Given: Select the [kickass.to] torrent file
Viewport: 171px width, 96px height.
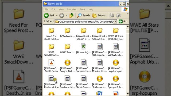Looking at the screenshot, I should tap(83, 49).
